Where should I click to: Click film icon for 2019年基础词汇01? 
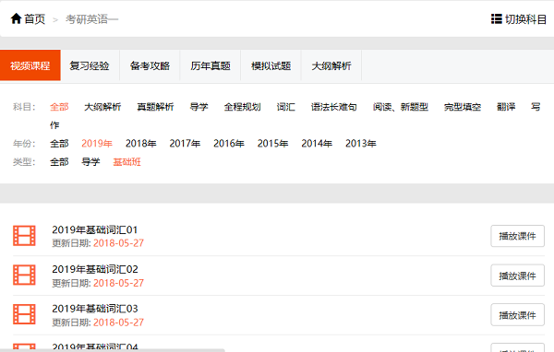[24, 236]
